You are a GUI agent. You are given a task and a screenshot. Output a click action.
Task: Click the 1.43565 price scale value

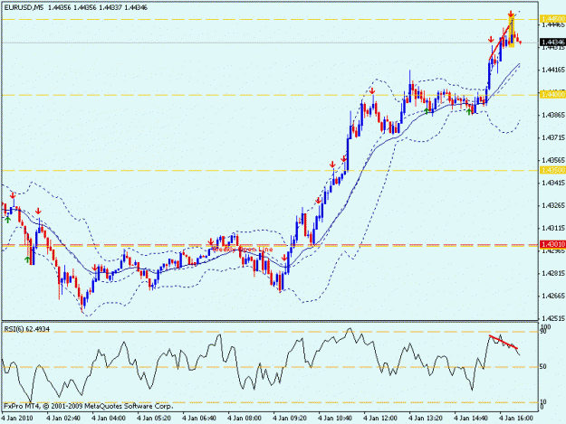(554, 160)
